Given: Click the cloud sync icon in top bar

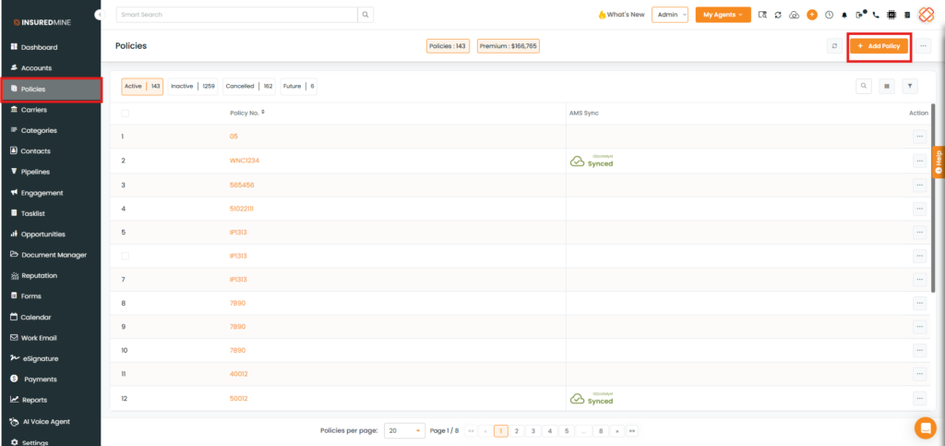Looking at the screenshot, I should [795, 15].
